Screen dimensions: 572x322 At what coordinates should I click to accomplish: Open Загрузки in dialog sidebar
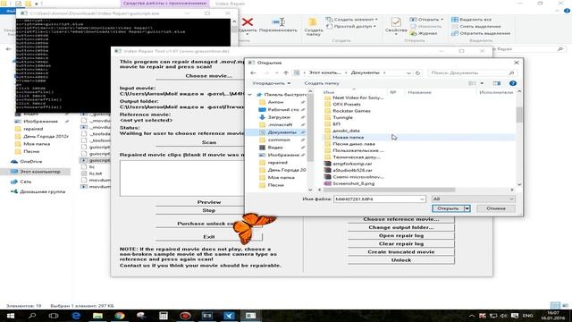pyautogui.click(x=279, y=117)
